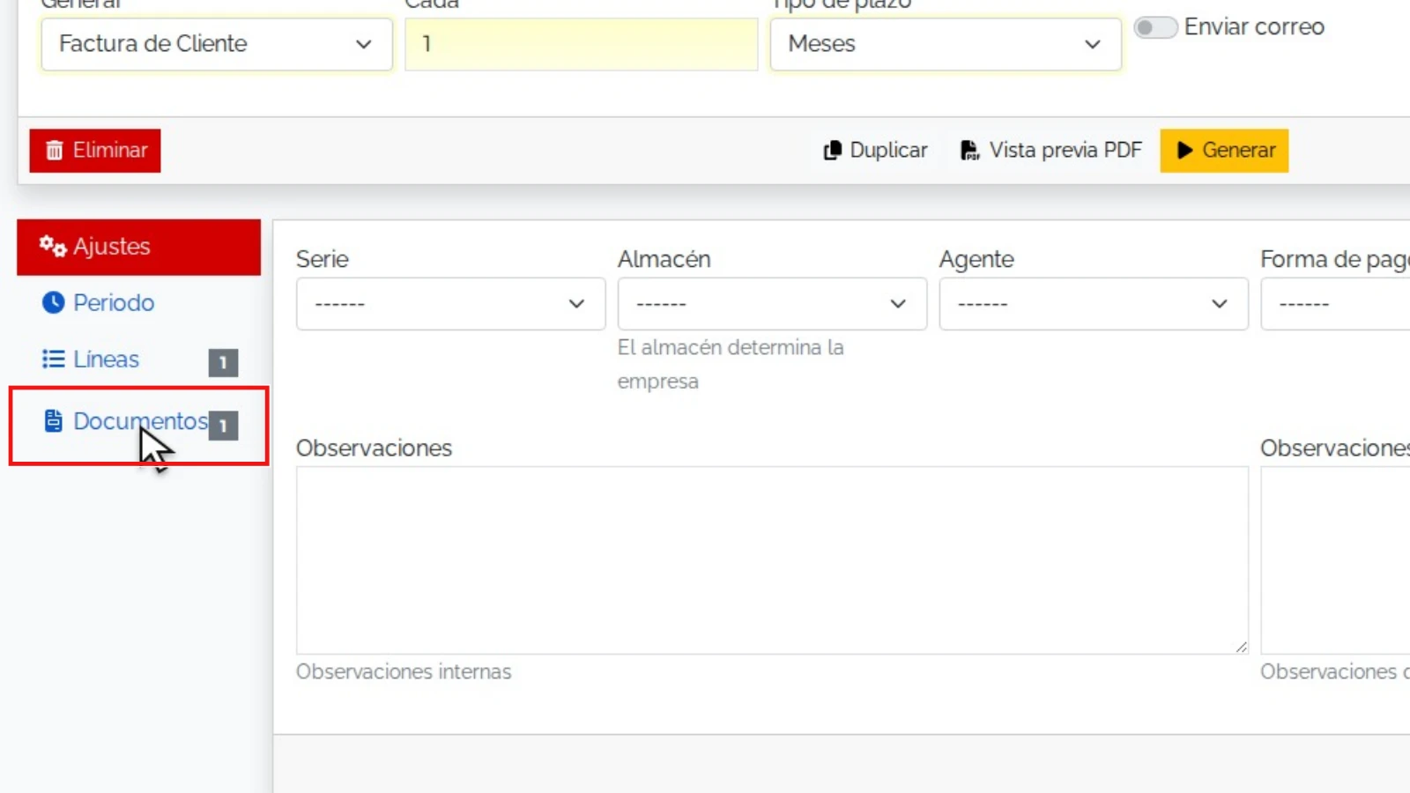
Task: Click the internal Observaciones text area
Action: pos(772,560)
